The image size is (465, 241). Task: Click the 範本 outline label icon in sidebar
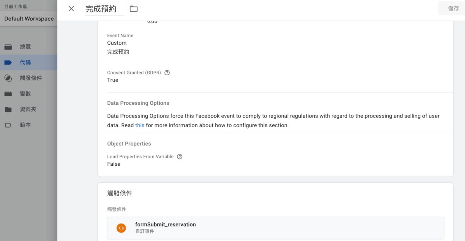pyautogui.click(x=8, y=125)
